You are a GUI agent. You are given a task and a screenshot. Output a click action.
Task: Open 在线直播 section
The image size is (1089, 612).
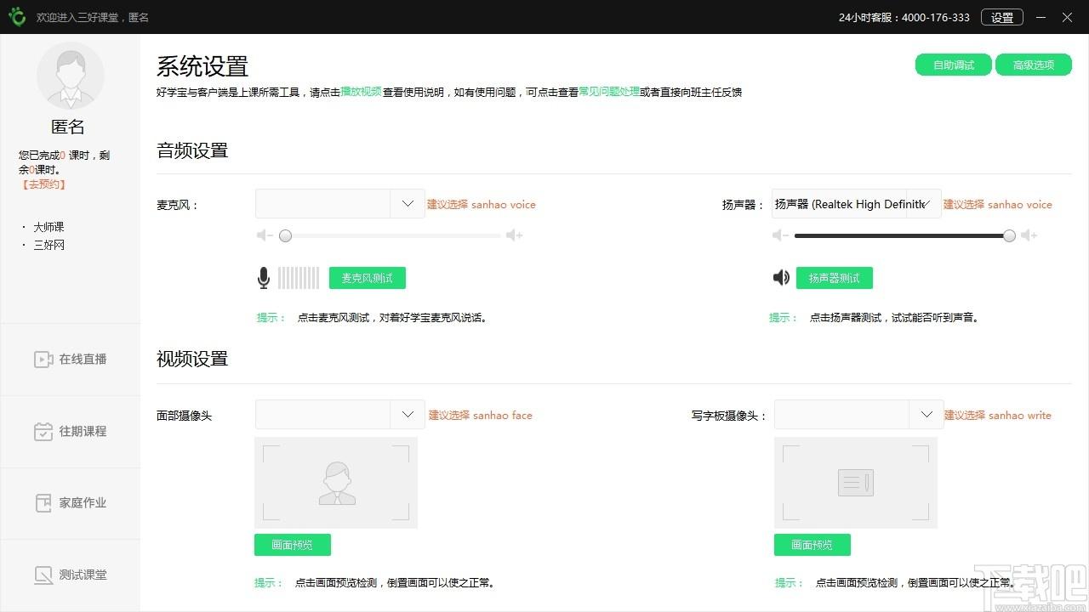point(71,360)
